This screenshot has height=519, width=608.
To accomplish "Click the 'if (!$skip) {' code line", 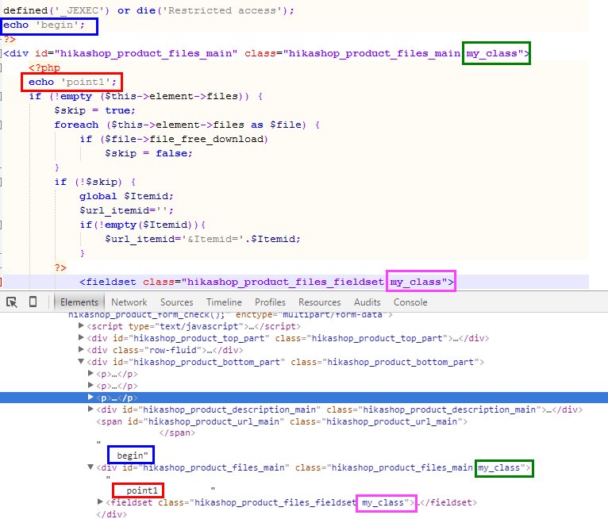I will point(95,182).
